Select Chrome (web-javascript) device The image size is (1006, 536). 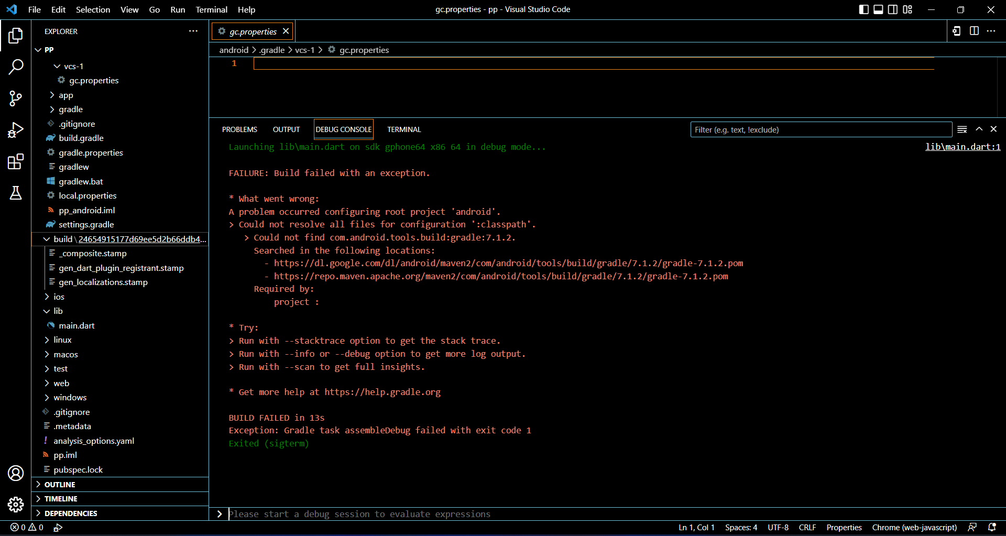coord(914,528)
